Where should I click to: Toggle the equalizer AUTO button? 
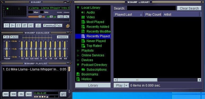(14, 37)
